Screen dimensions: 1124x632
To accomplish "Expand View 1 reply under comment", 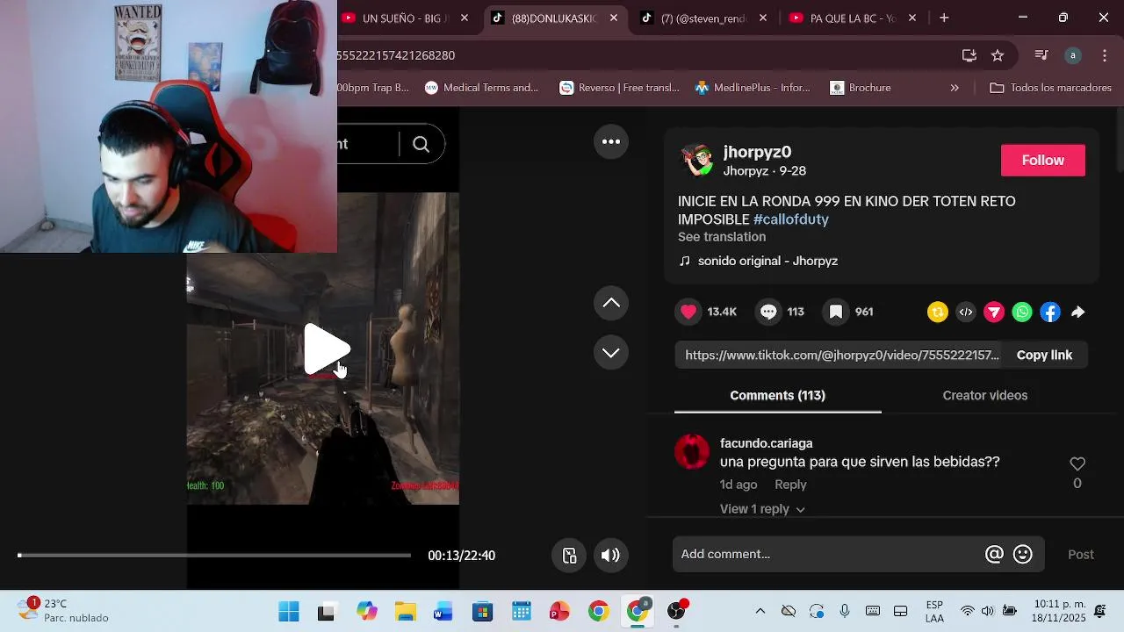I will (762, 509).
